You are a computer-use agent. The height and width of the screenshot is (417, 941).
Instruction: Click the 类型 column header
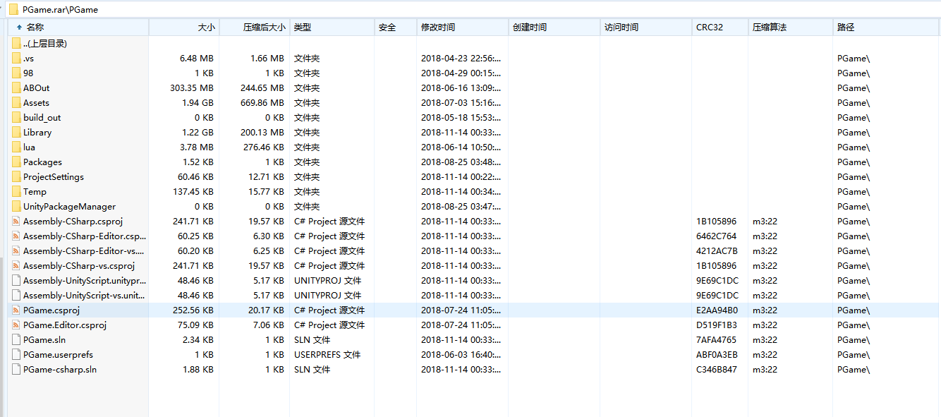(x=303, y=28)
